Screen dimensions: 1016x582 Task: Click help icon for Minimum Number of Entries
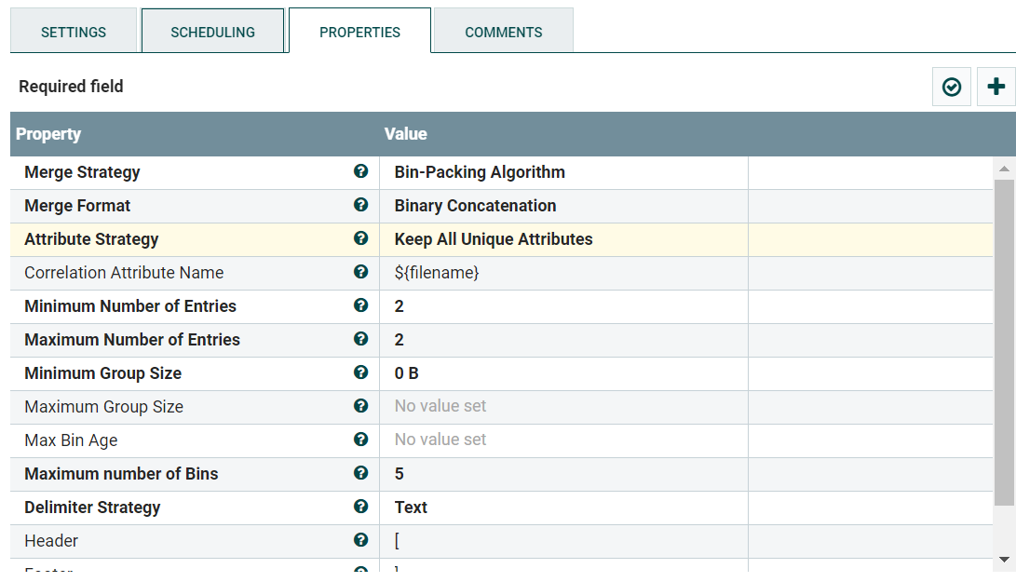click(360, 305)
